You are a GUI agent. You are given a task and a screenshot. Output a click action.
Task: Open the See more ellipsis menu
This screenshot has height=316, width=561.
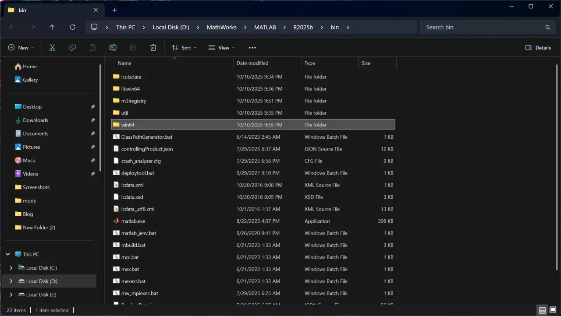[252, 48]
